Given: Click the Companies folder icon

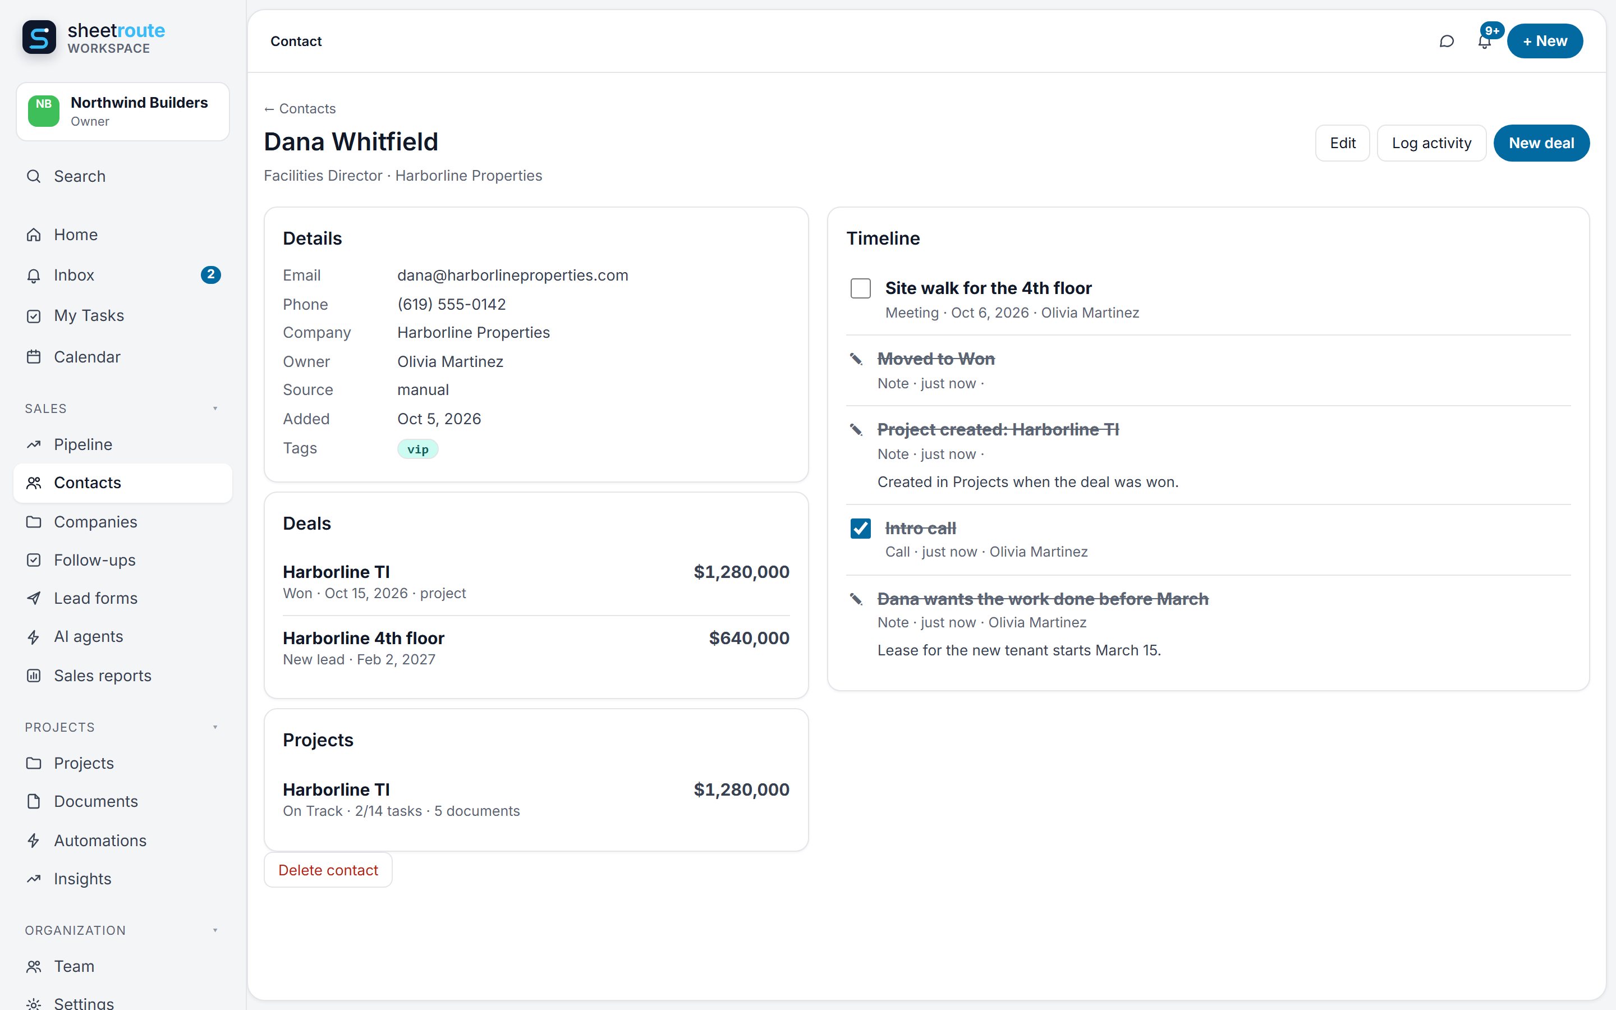Looking at the screenshot, I should (34, 522).
